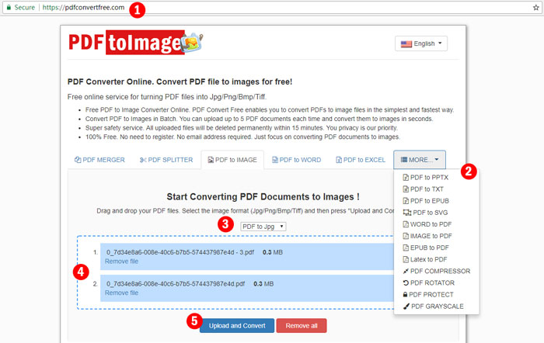The width and height of the screenshot is (544, 343).
Task: Click the bookmark star icon in address bar
Action: pos(535,8)
